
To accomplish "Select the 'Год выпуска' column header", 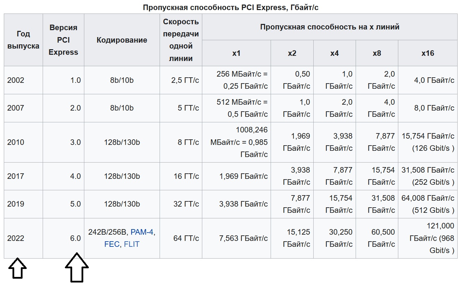I will click(23, 40).
